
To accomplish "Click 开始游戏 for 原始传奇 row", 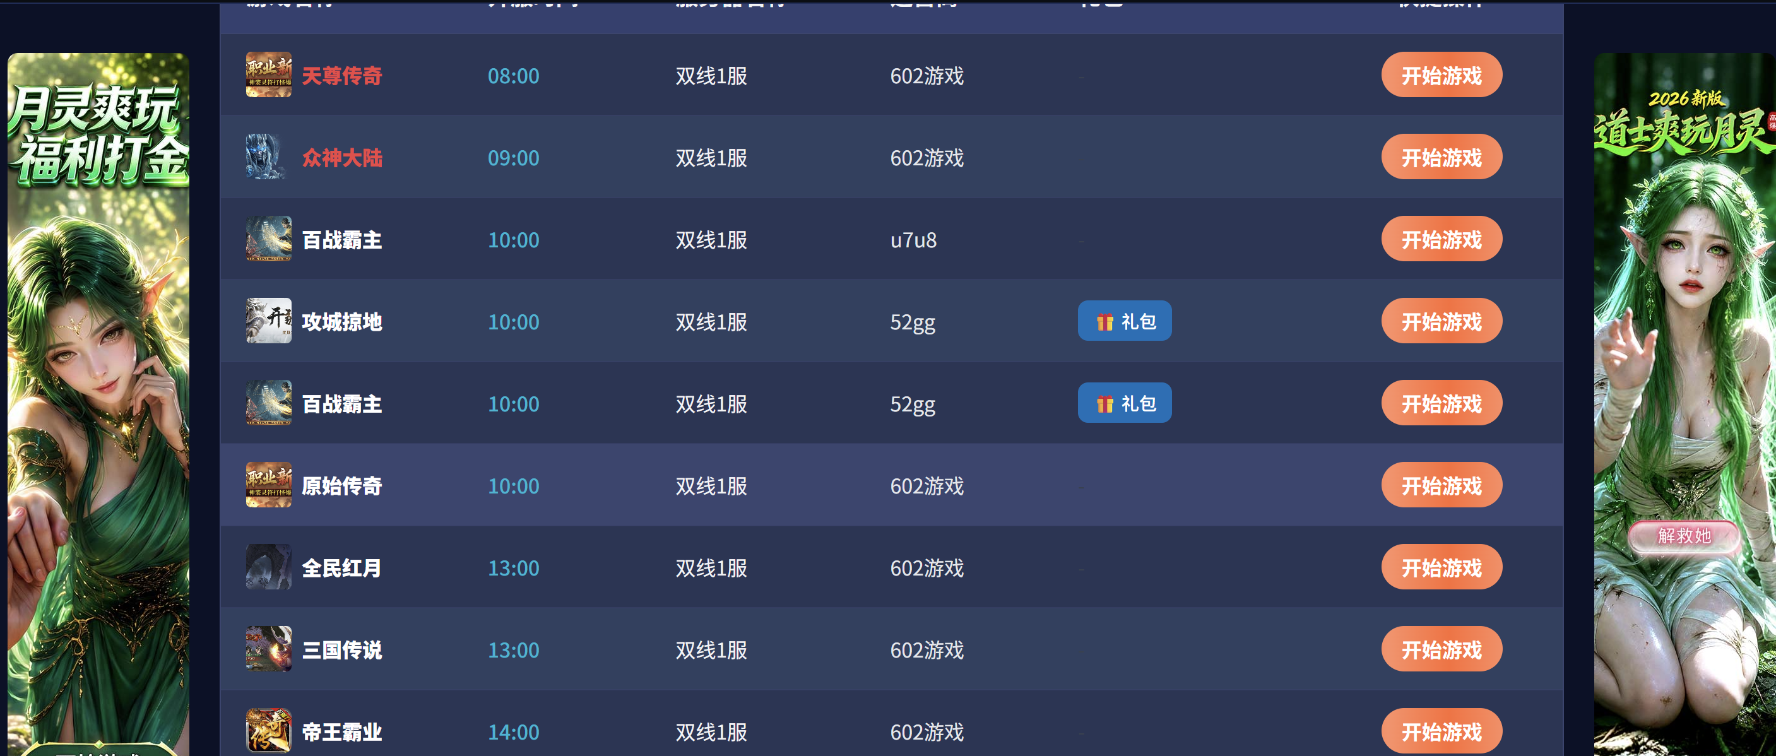I will pyautogui.click(x=1441, y=485).
